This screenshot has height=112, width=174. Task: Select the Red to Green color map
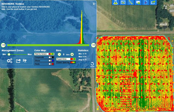(44, 54)
